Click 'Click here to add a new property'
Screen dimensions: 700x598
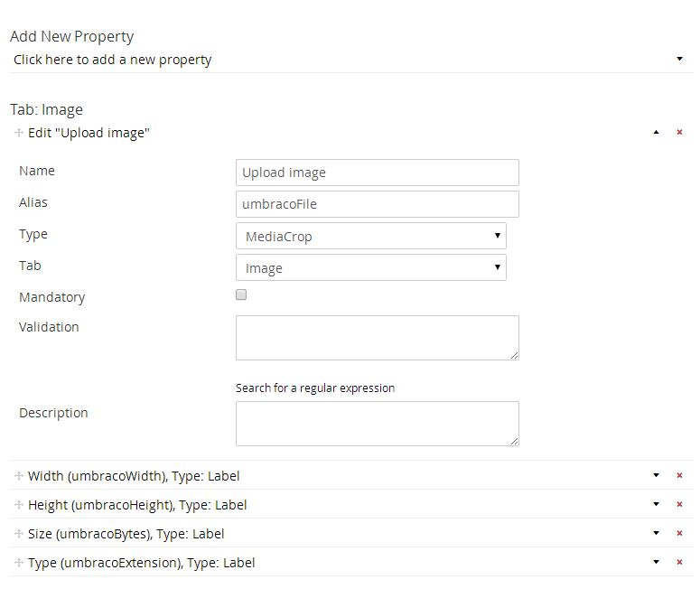[113, 60]
